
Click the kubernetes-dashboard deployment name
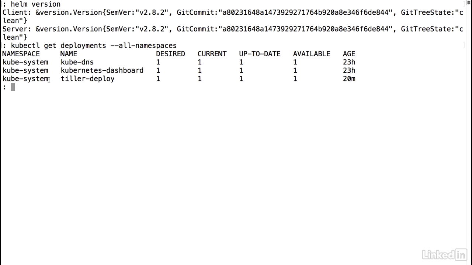[x=102, y=70]
